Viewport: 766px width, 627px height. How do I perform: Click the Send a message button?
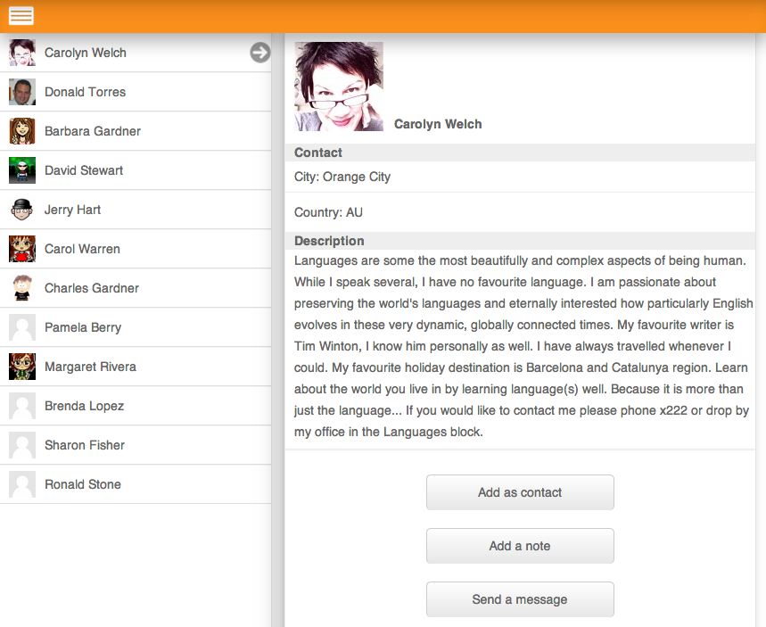point(520,599)
